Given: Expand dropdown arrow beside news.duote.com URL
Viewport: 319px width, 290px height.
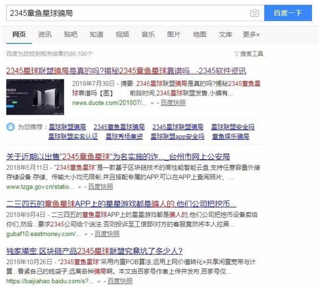Looking at the screenshot, I should pyautogui.click(x=152, y=103).
